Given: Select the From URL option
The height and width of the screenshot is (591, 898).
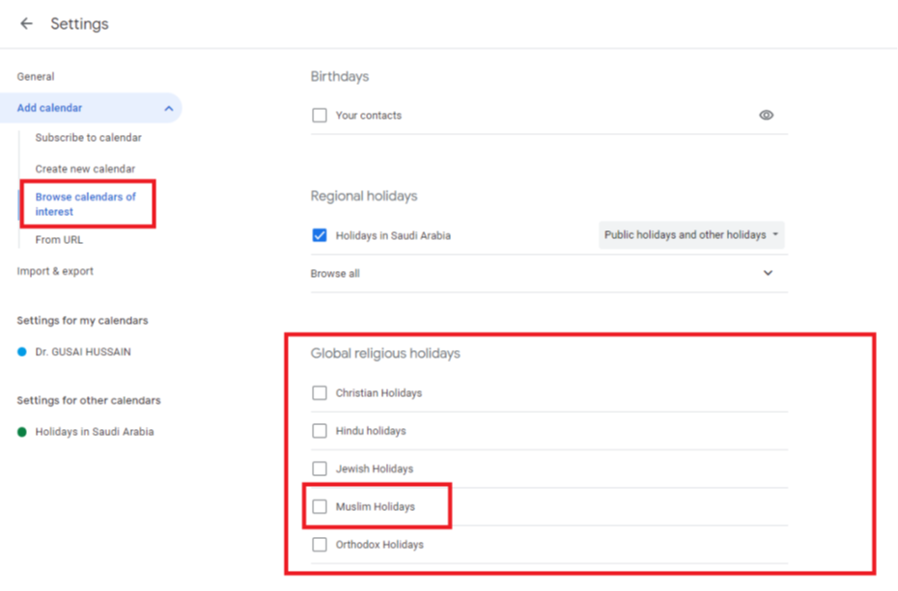Looking at the screenshot, I should pos(59,240).
